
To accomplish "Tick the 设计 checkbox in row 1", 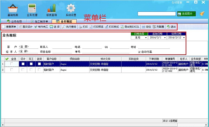I will click(x=23, y=64).
